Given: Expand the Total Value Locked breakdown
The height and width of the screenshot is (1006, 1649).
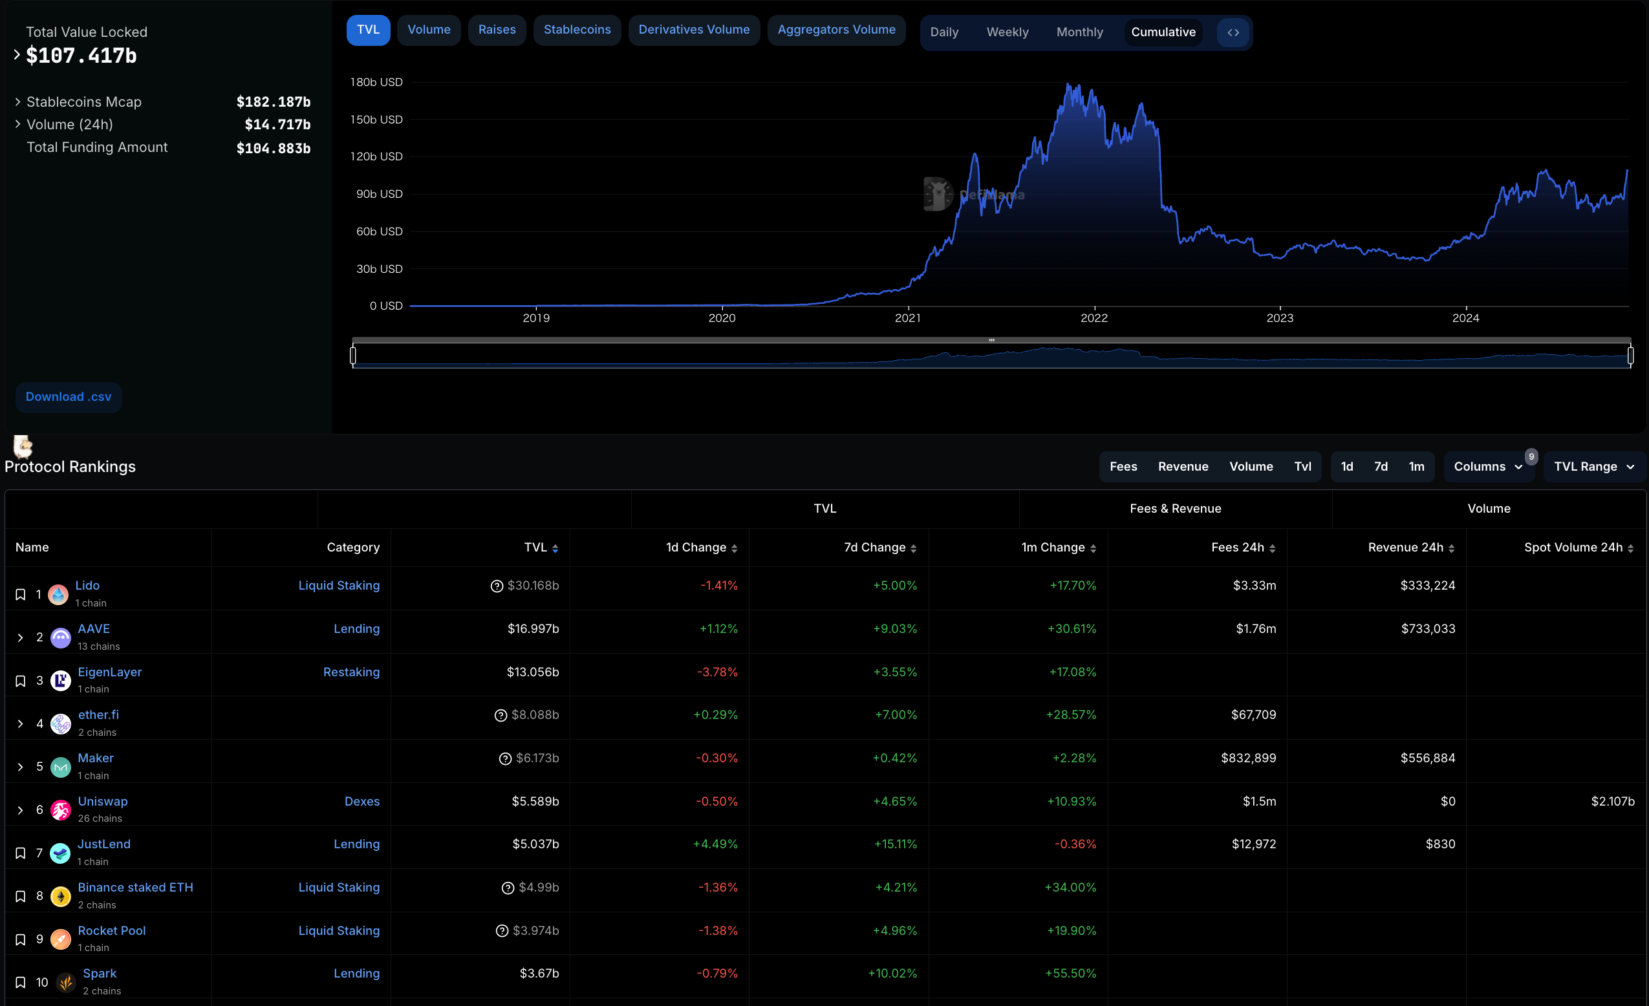Looking at the screenshot, I should 17,55.
